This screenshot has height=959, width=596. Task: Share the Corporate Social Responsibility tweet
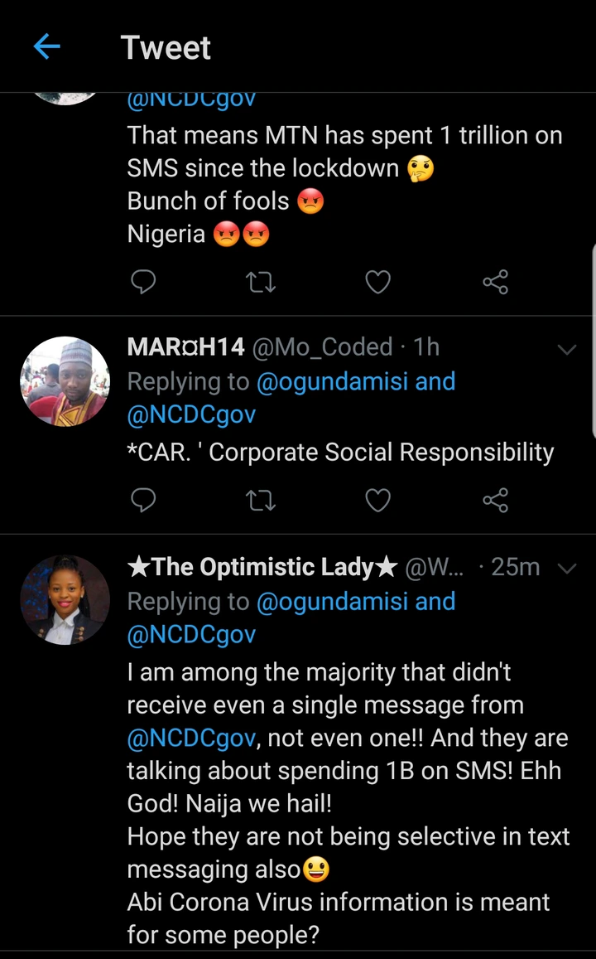tap(495, 500)
